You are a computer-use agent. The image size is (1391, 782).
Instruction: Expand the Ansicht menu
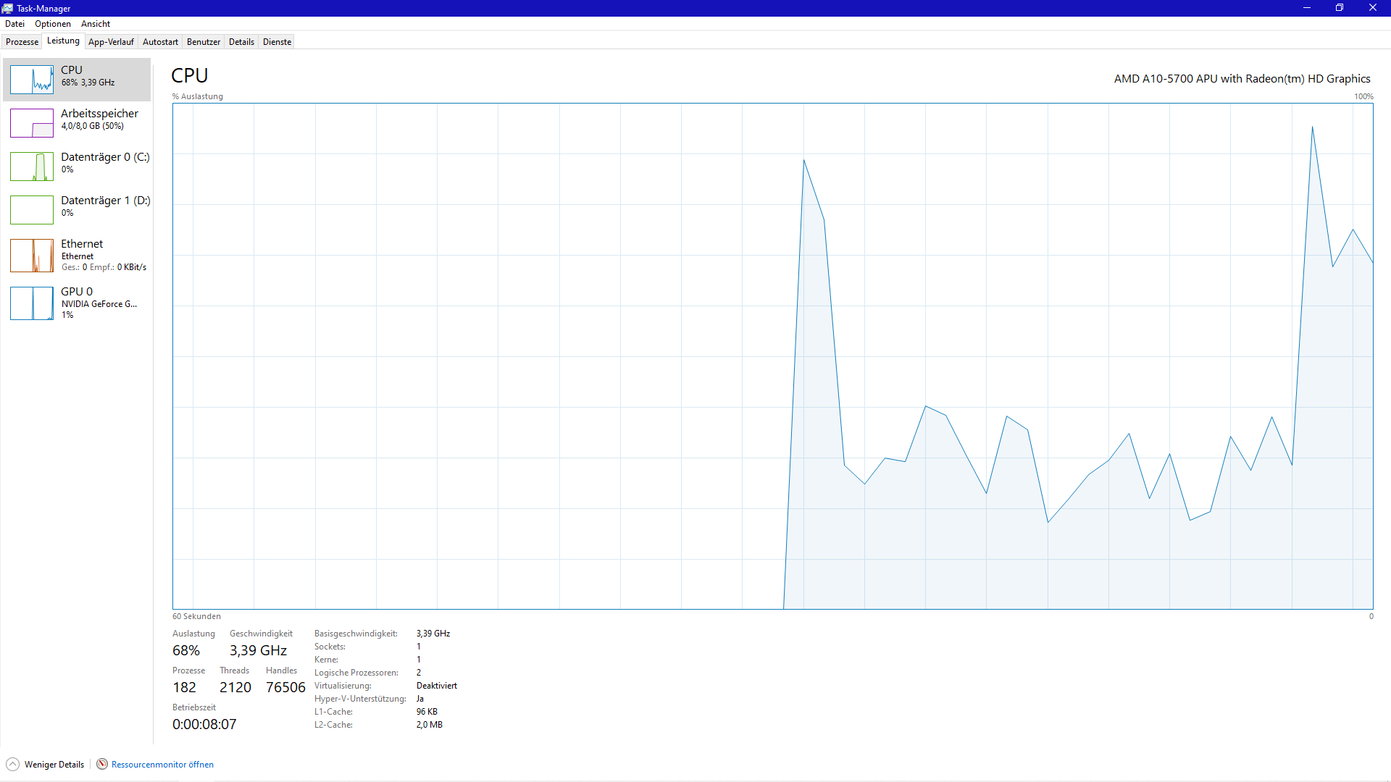point(96,24)
